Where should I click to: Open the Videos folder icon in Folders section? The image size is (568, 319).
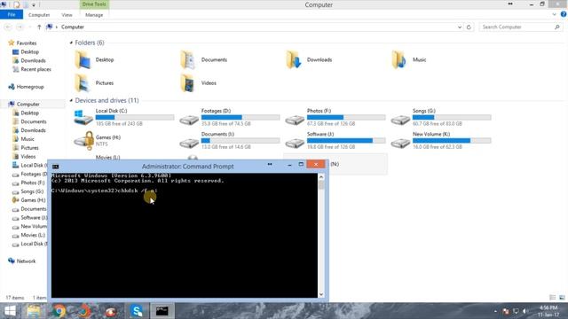[x=188, y=82]
